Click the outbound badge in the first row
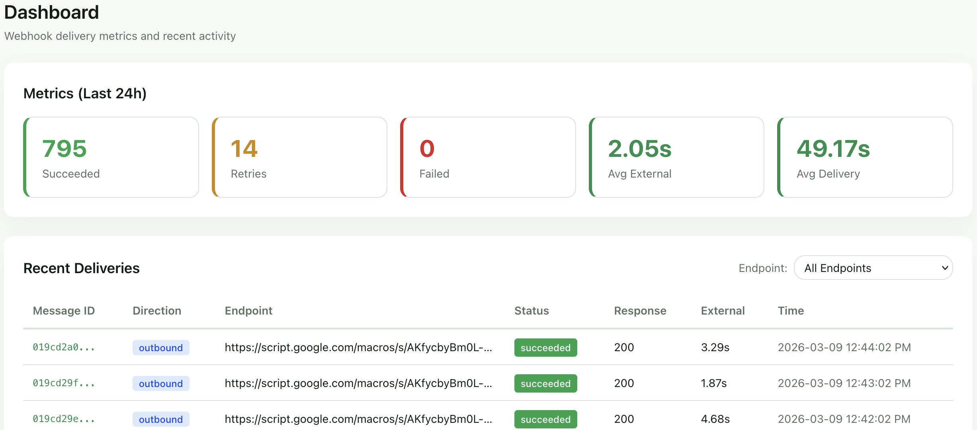 (160, 347)
